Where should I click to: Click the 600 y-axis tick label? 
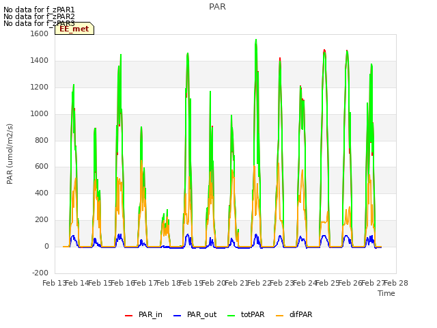tap(42, 167)
